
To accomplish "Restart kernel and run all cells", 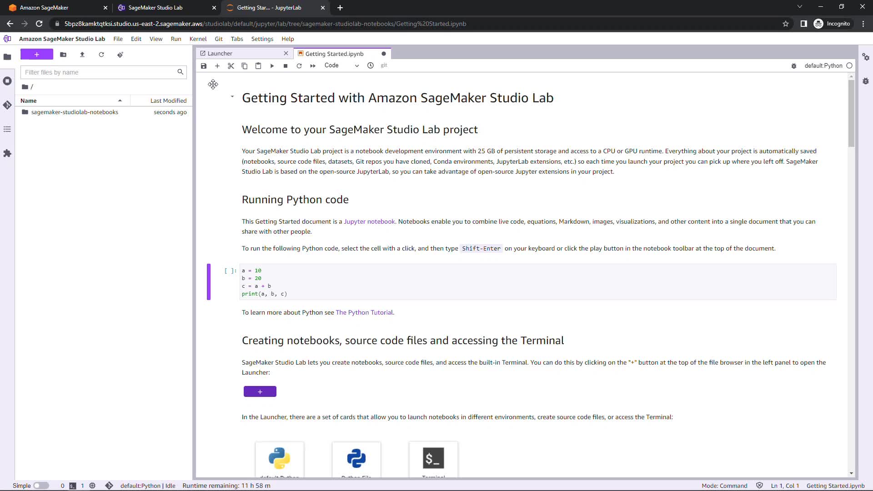I will pyautogui.click(x=313, y=66).
